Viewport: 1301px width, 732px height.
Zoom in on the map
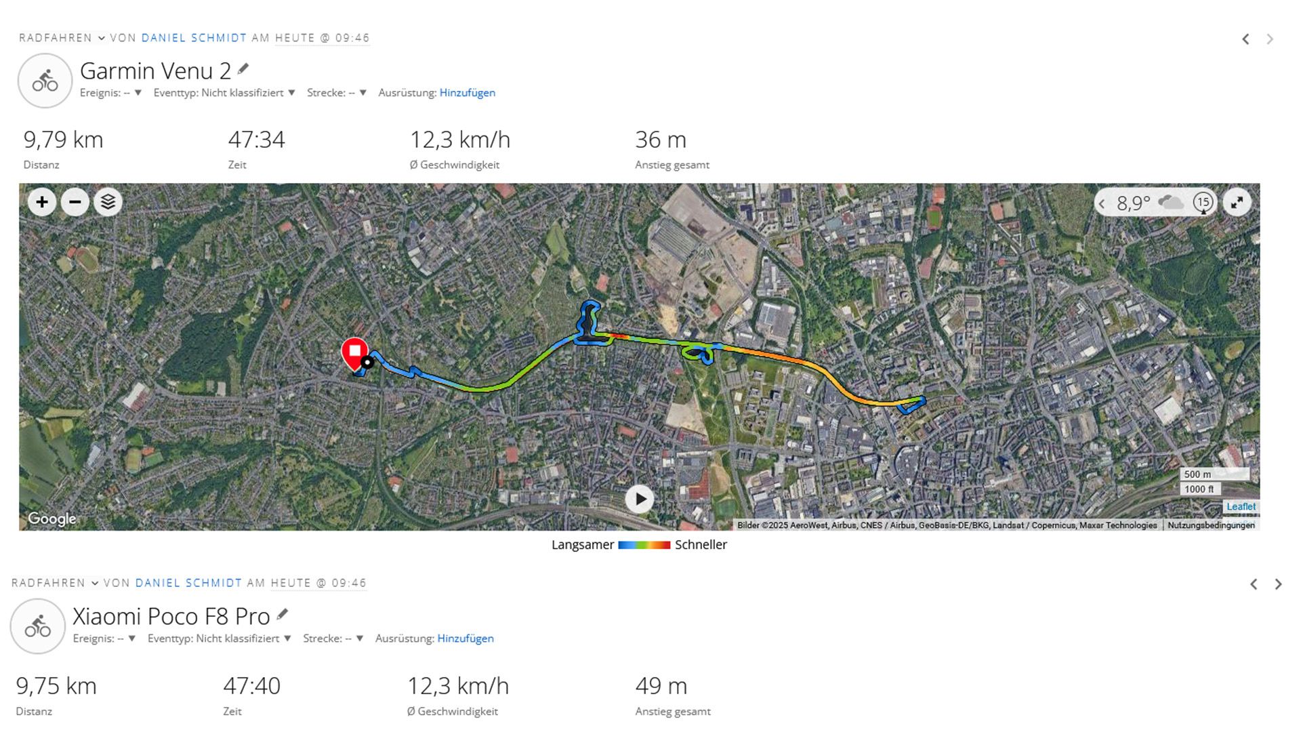click(42, 202)
